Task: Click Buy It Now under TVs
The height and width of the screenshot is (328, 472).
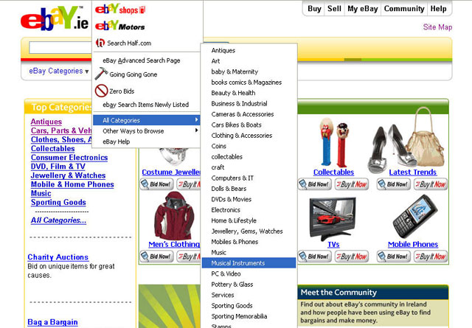Action: coord(352,257)
